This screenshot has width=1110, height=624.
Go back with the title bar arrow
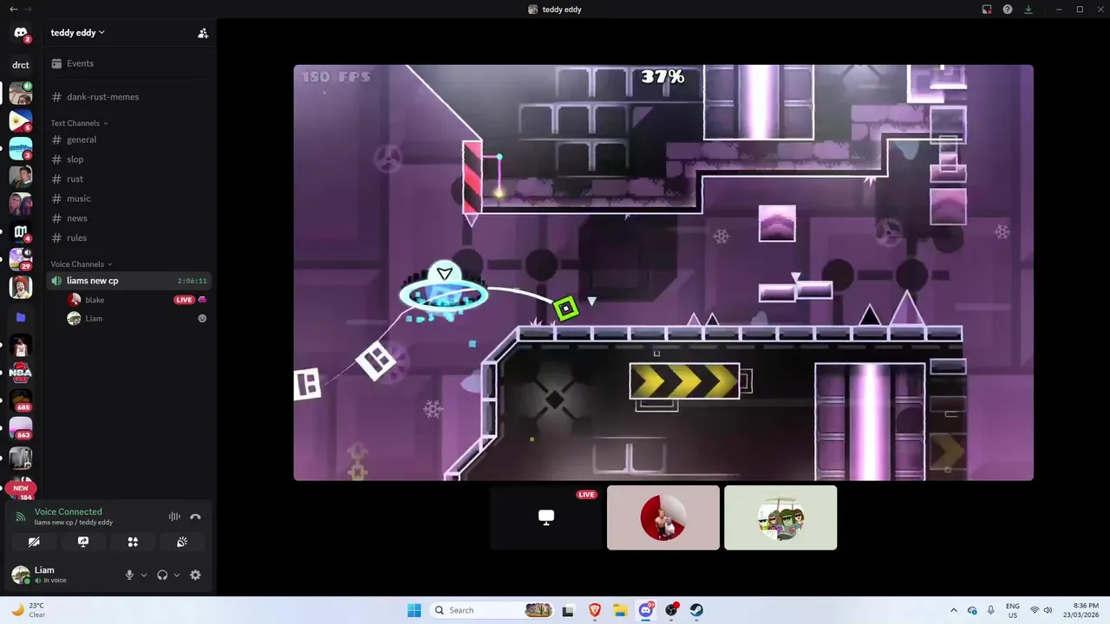coord(13,9)
